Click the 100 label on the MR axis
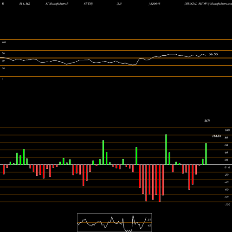Image resolution: width=232 pixels, height=232 pixels. point(227,130)
